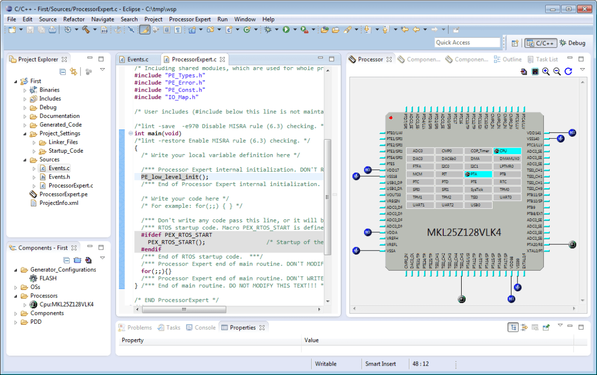Toggle Show Whitespace Characters in the editor toolbar
The image size is (597, 375).
click(178, 30)
